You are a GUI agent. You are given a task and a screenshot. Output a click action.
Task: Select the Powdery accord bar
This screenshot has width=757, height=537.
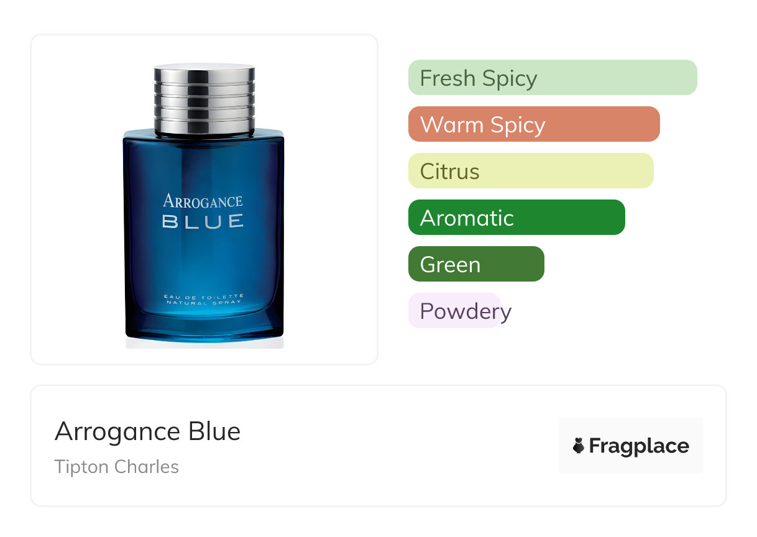[454, 311]
